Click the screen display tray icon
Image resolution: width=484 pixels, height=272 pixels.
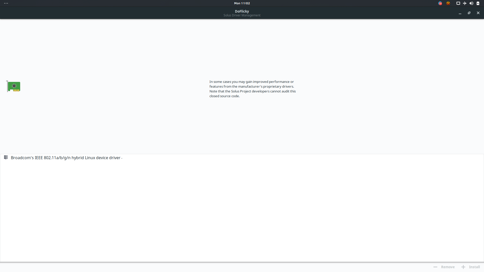coord(458,3)
